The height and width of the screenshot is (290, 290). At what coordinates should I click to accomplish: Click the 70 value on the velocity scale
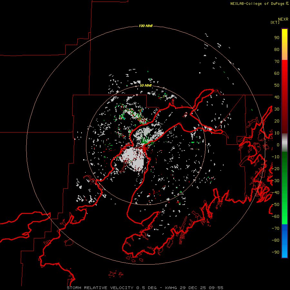(277, 62)
